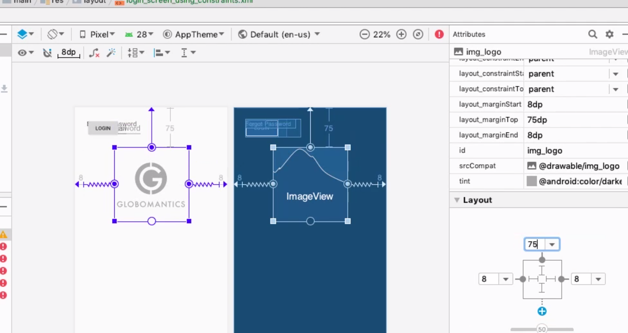Viewport: 628px width, 333px height.
Task: Open the Default (en-us) locale dropdown
Action: [x=279, y=34]
